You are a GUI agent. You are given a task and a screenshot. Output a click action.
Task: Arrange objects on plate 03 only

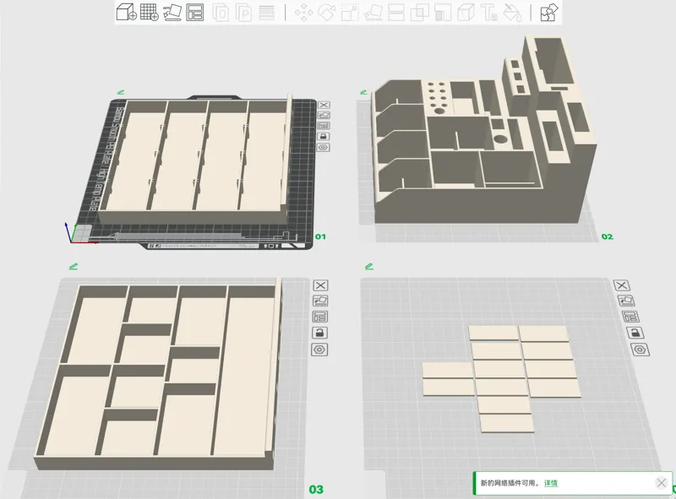(319, 317)
